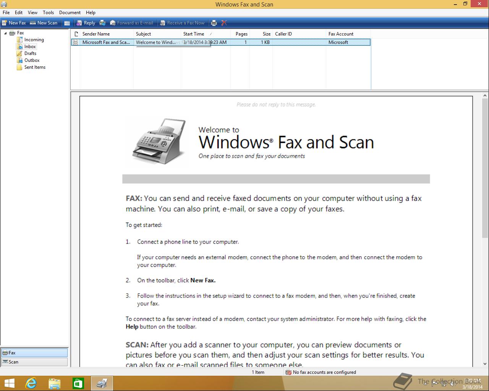The width and height of the screenshot is (489, 391).
Task: Select the Sent Items folder
Action: pos(35,67)
